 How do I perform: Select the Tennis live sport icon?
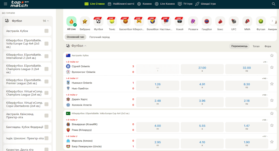pyautogui.click(x=112, y=21)
